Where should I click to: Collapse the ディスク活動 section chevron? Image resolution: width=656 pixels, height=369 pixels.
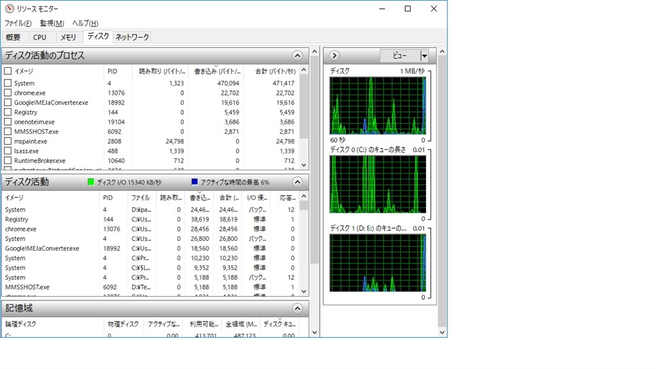pyautogui.click(x=297, y=182)
